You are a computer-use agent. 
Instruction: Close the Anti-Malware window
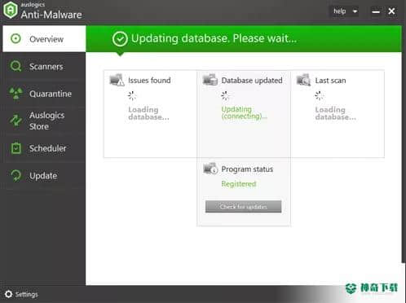click(x=391, y=11)
